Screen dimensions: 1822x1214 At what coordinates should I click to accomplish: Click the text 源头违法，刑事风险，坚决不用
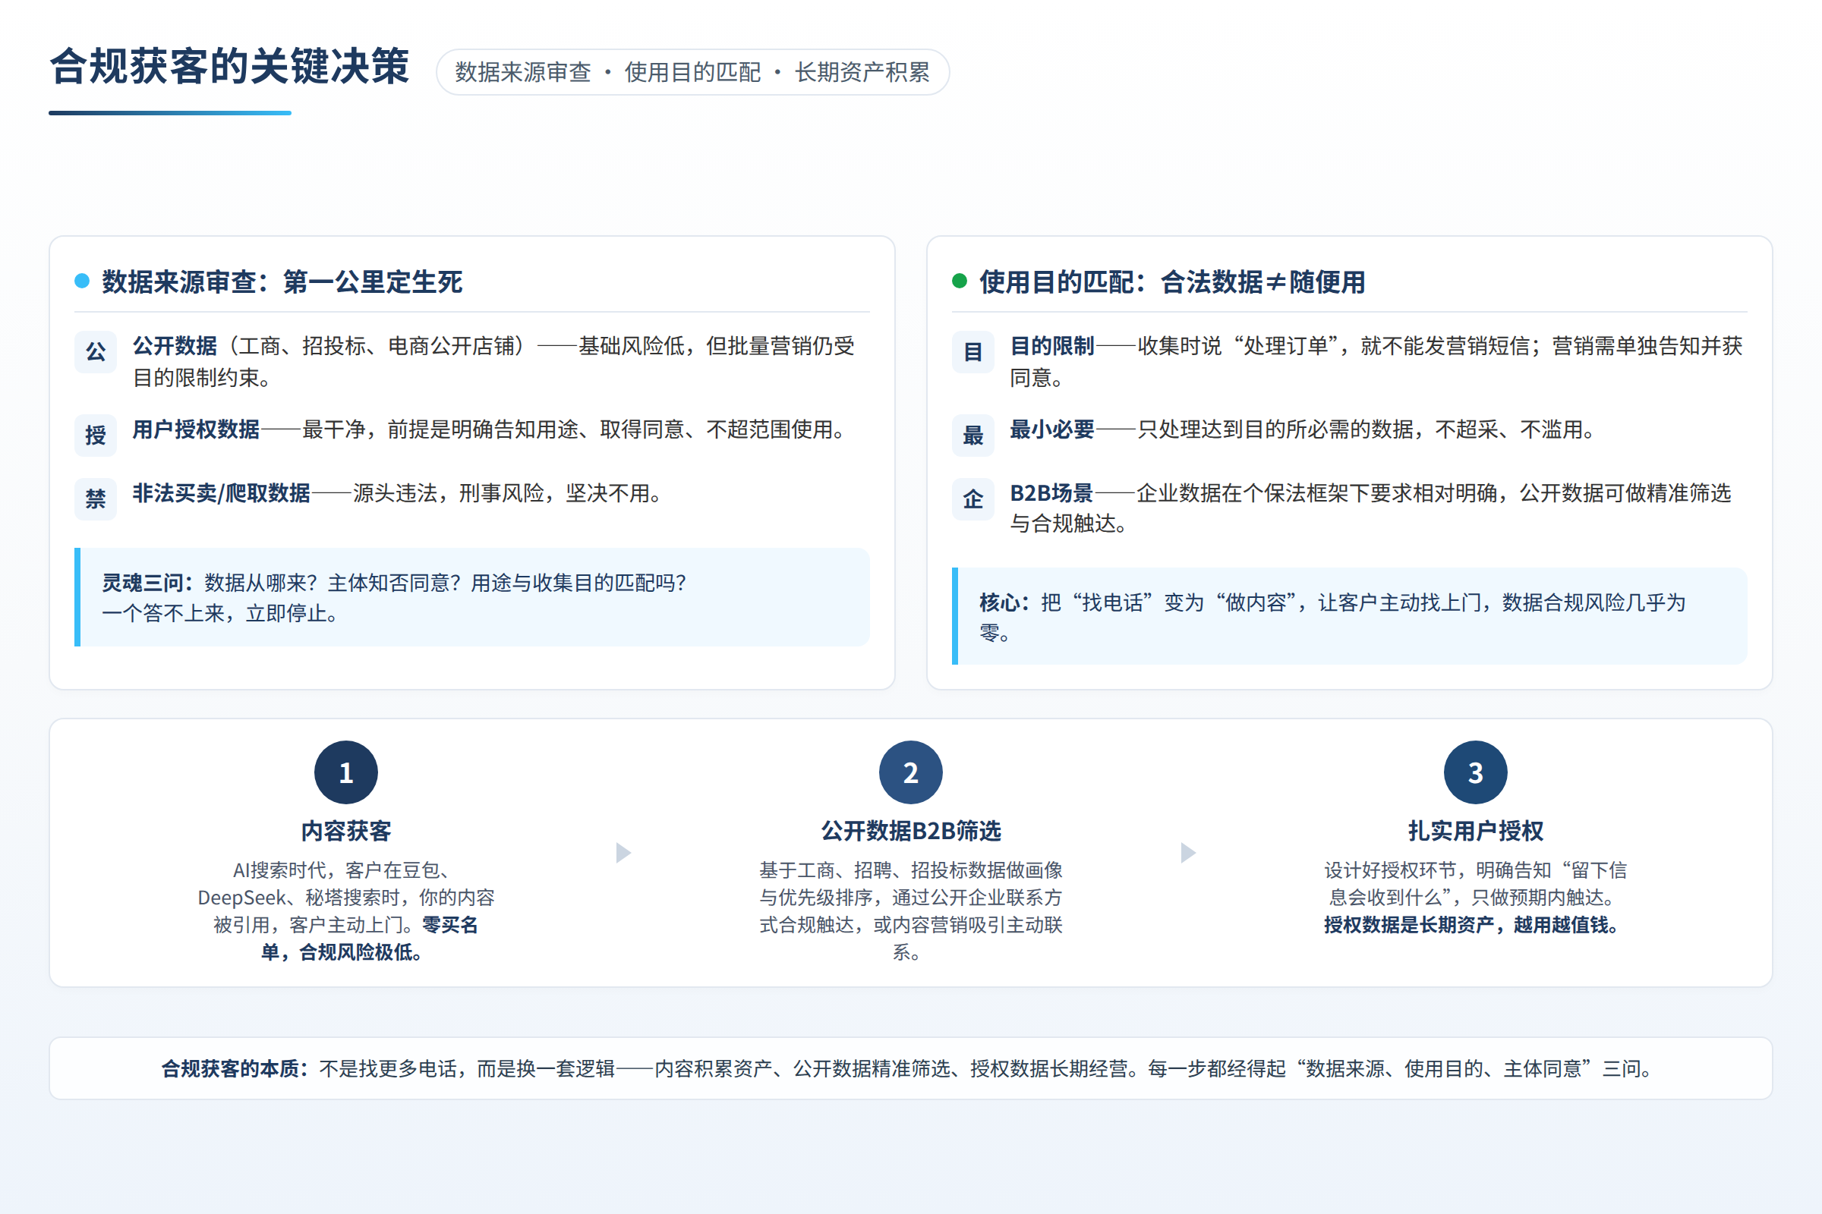pyautogui.click(x=507, y=493)
